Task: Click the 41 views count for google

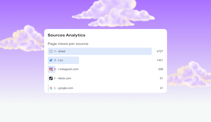Action: click(161, 88)
